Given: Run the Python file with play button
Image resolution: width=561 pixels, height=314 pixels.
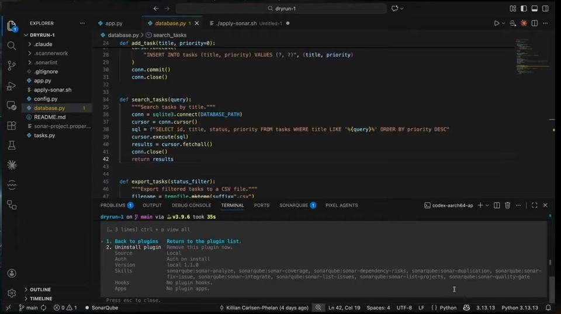Looking at the screenshot, I should click(x=497, y=23).
